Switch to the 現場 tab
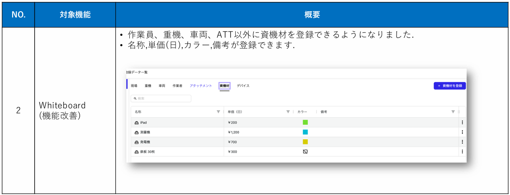 pos(134,86)
